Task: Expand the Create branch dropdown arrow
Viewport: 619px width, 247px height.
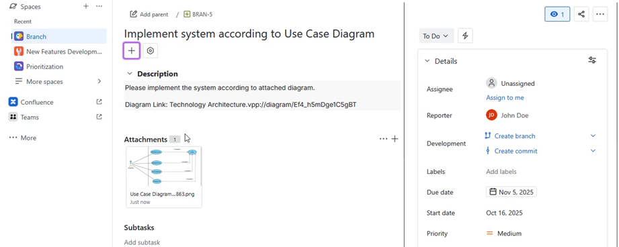Action: pyautogui.click(x=593, y=136)
